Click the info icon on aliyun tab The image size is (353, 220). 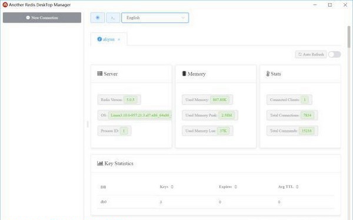99,39
